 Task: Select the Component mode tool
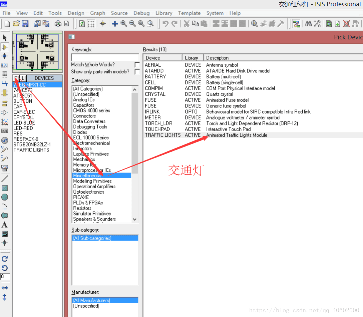(5, 47)
